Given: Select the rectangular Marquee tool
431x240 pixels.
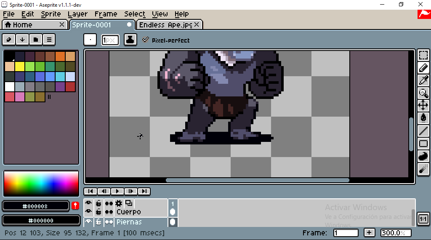Looking at the screenshot, I should (423, 55).
